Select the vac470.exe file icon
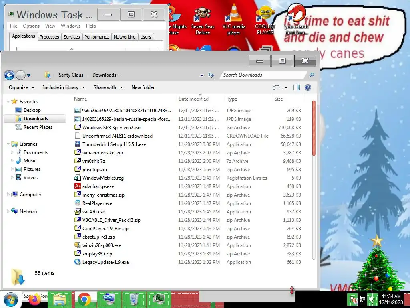This screenshot has height=308, width=410. [78, 211]
